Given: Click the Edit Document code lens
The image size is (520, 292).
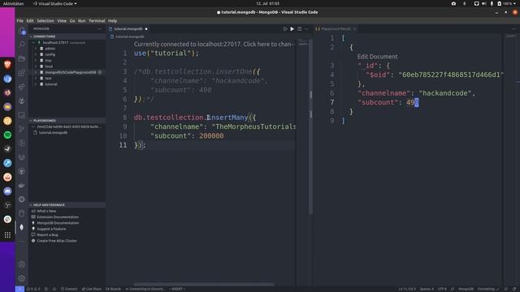Looking at the screenshot, I should (377, 57).
